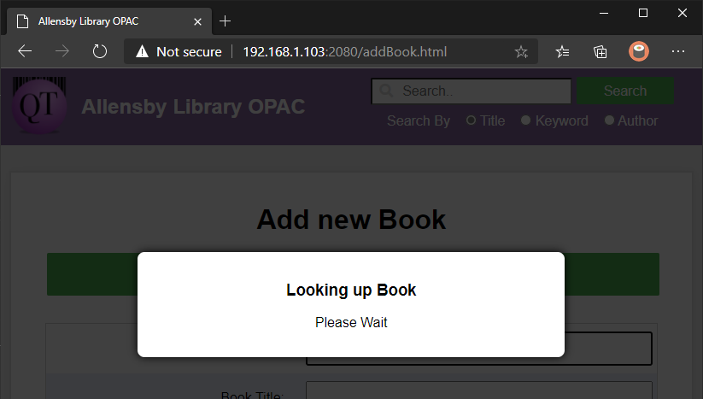This screenshot has width=703, height=399.
Task: Maximize the browser window
Action: pyautogui.click(x=643, y=13)
